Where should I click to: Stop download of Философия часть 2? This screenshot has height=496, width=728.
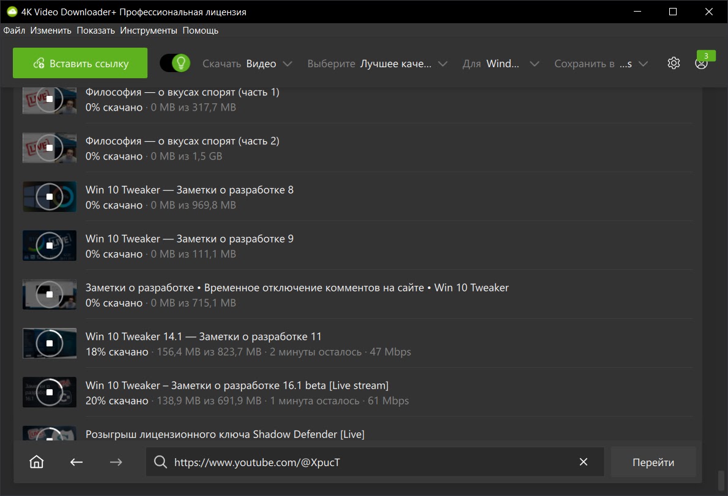click(49, 148)
